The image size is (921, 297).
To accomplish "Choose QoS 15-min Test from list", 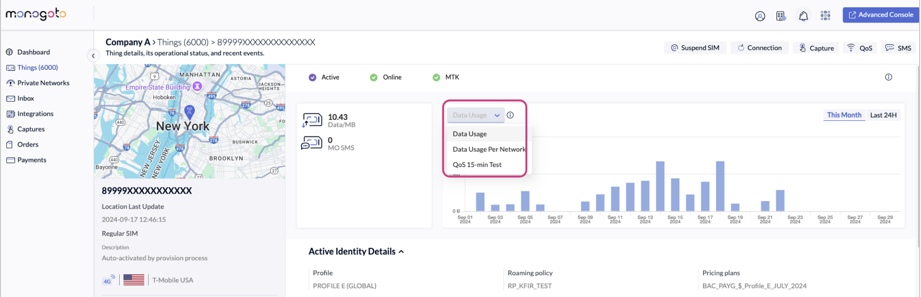I will pos(477,165).
